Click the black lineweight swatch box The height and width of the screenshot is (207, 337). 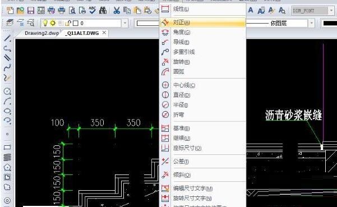coord(330,23)
